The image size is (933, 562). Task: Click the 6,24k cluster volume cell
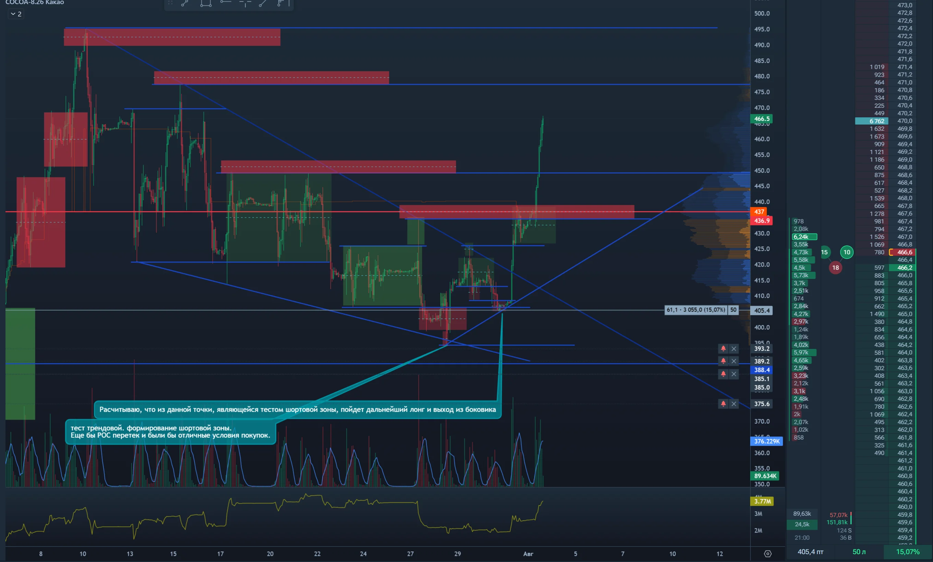coord(805,237)
